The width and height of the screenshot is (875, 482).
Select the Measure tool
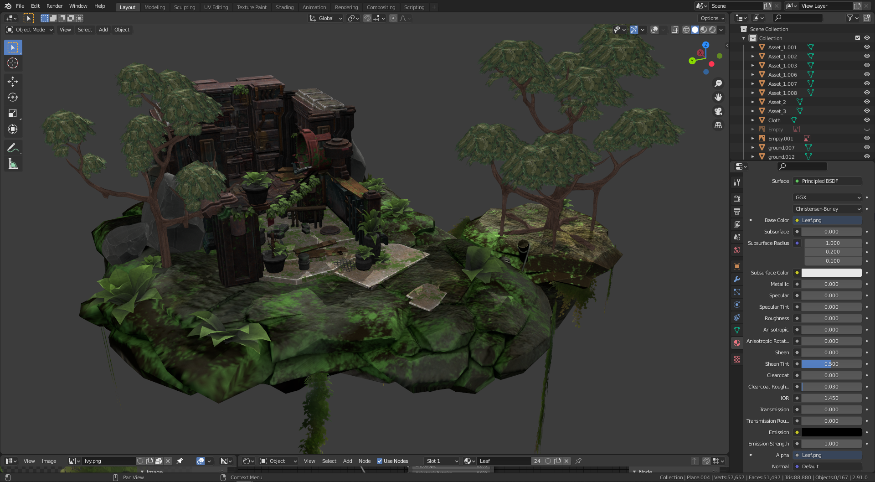(13, 163)
